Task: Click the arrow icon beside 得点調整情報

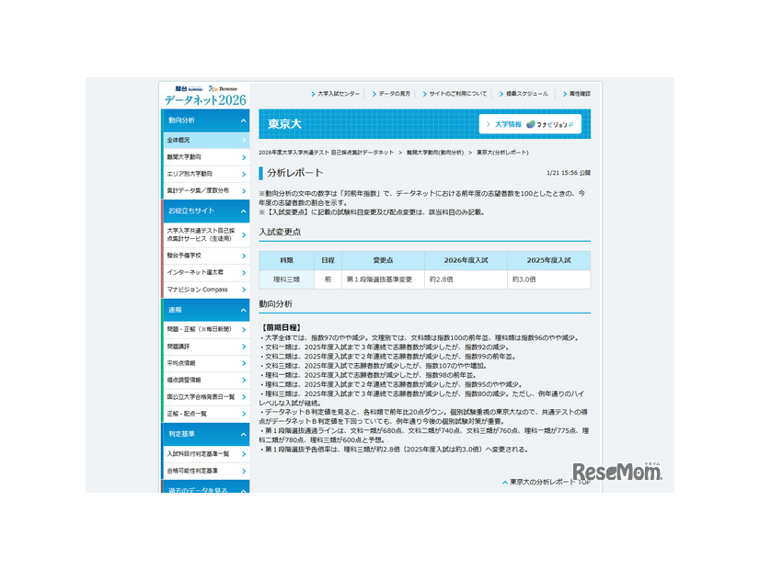Action: point(244,380)
